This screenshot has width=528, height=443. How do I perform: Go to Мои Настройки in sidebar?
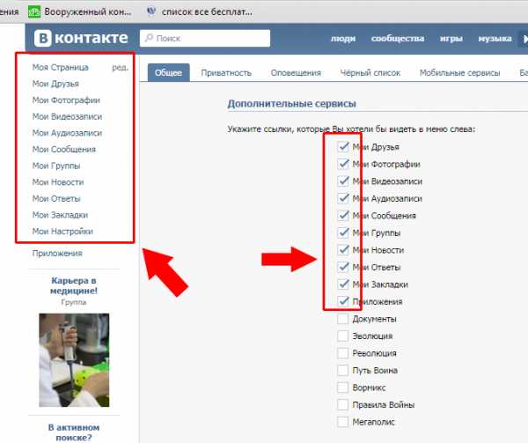pyautogui.click(x=62, y=232)
